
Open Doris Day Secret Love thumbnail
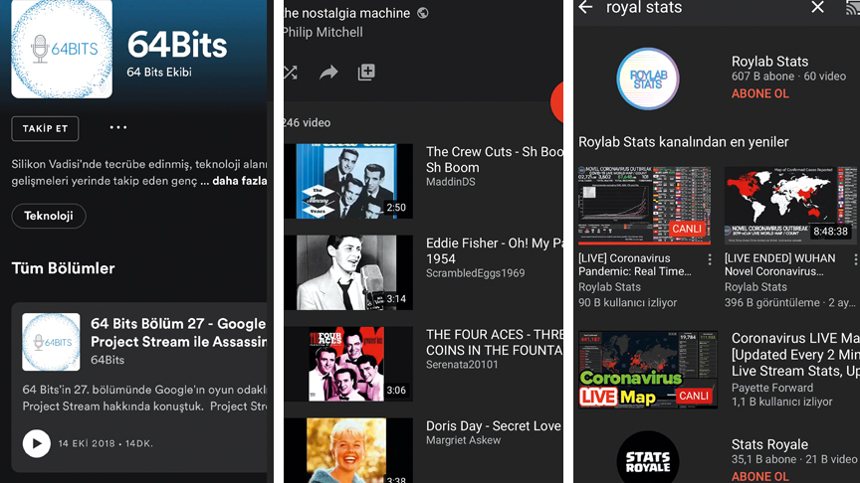click(348, 450)
